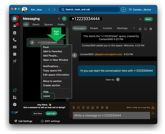Click the Let's Go button
Screen dimensions: 165x134
click(51, 114)
